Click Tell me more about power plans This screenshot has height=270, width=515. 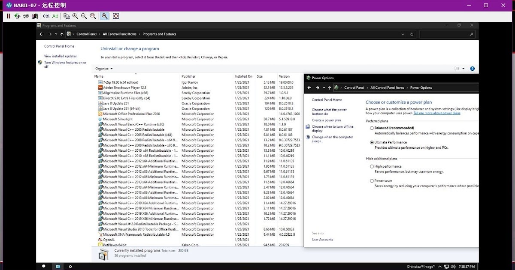[x=437, y=113]
